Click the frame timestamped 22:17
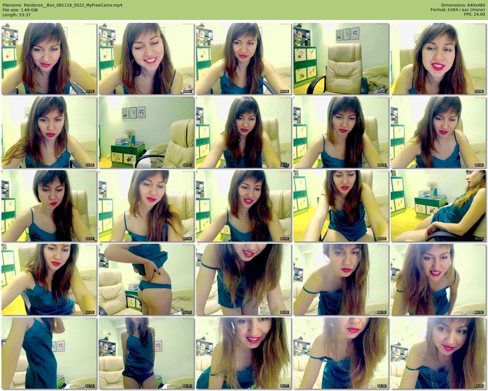 click(49, 206)
